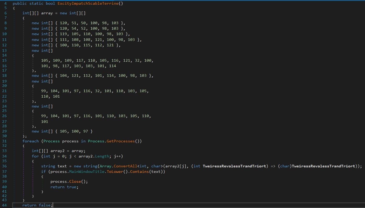Click the Close method on process
Image resolution: width=365 pixels, height=208 pixels.
pos(75,181)
